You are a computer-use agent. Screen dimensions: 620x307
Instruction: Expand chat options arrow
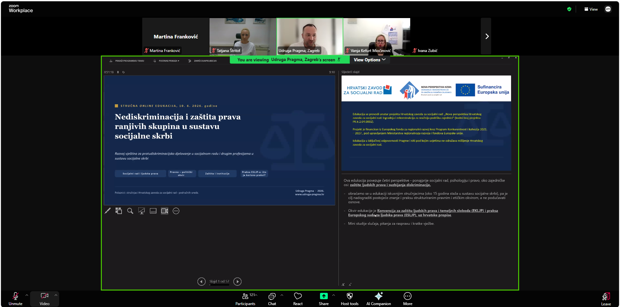click(x=282, y=295)
